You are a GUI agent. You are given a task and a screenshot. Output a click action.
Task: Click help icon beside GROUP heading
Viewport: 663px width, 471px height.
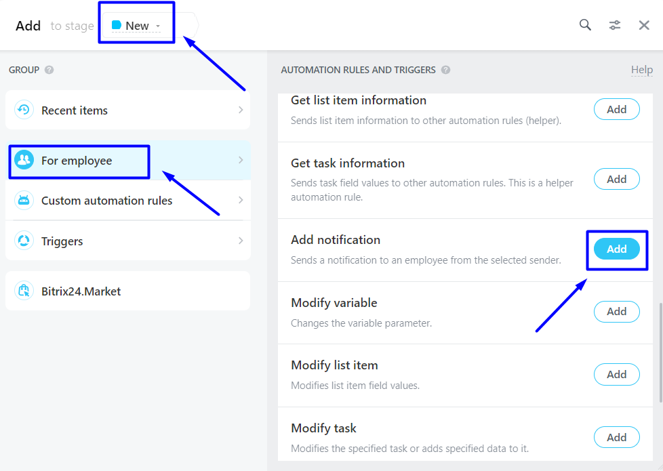(49, 70)
